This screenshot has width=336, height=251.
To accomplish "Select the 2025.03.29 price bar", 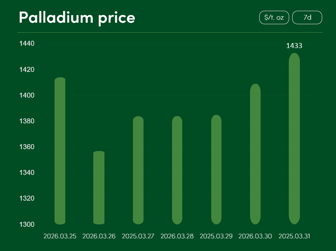I will coord(216,170).
